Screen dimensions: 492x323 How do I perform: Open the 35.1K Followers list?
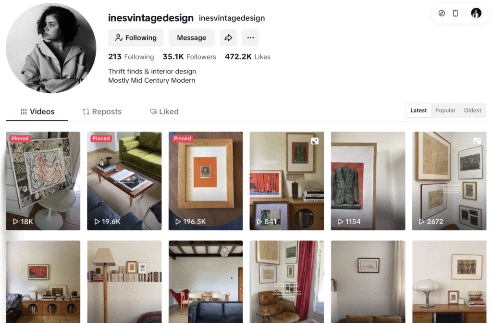189,57
